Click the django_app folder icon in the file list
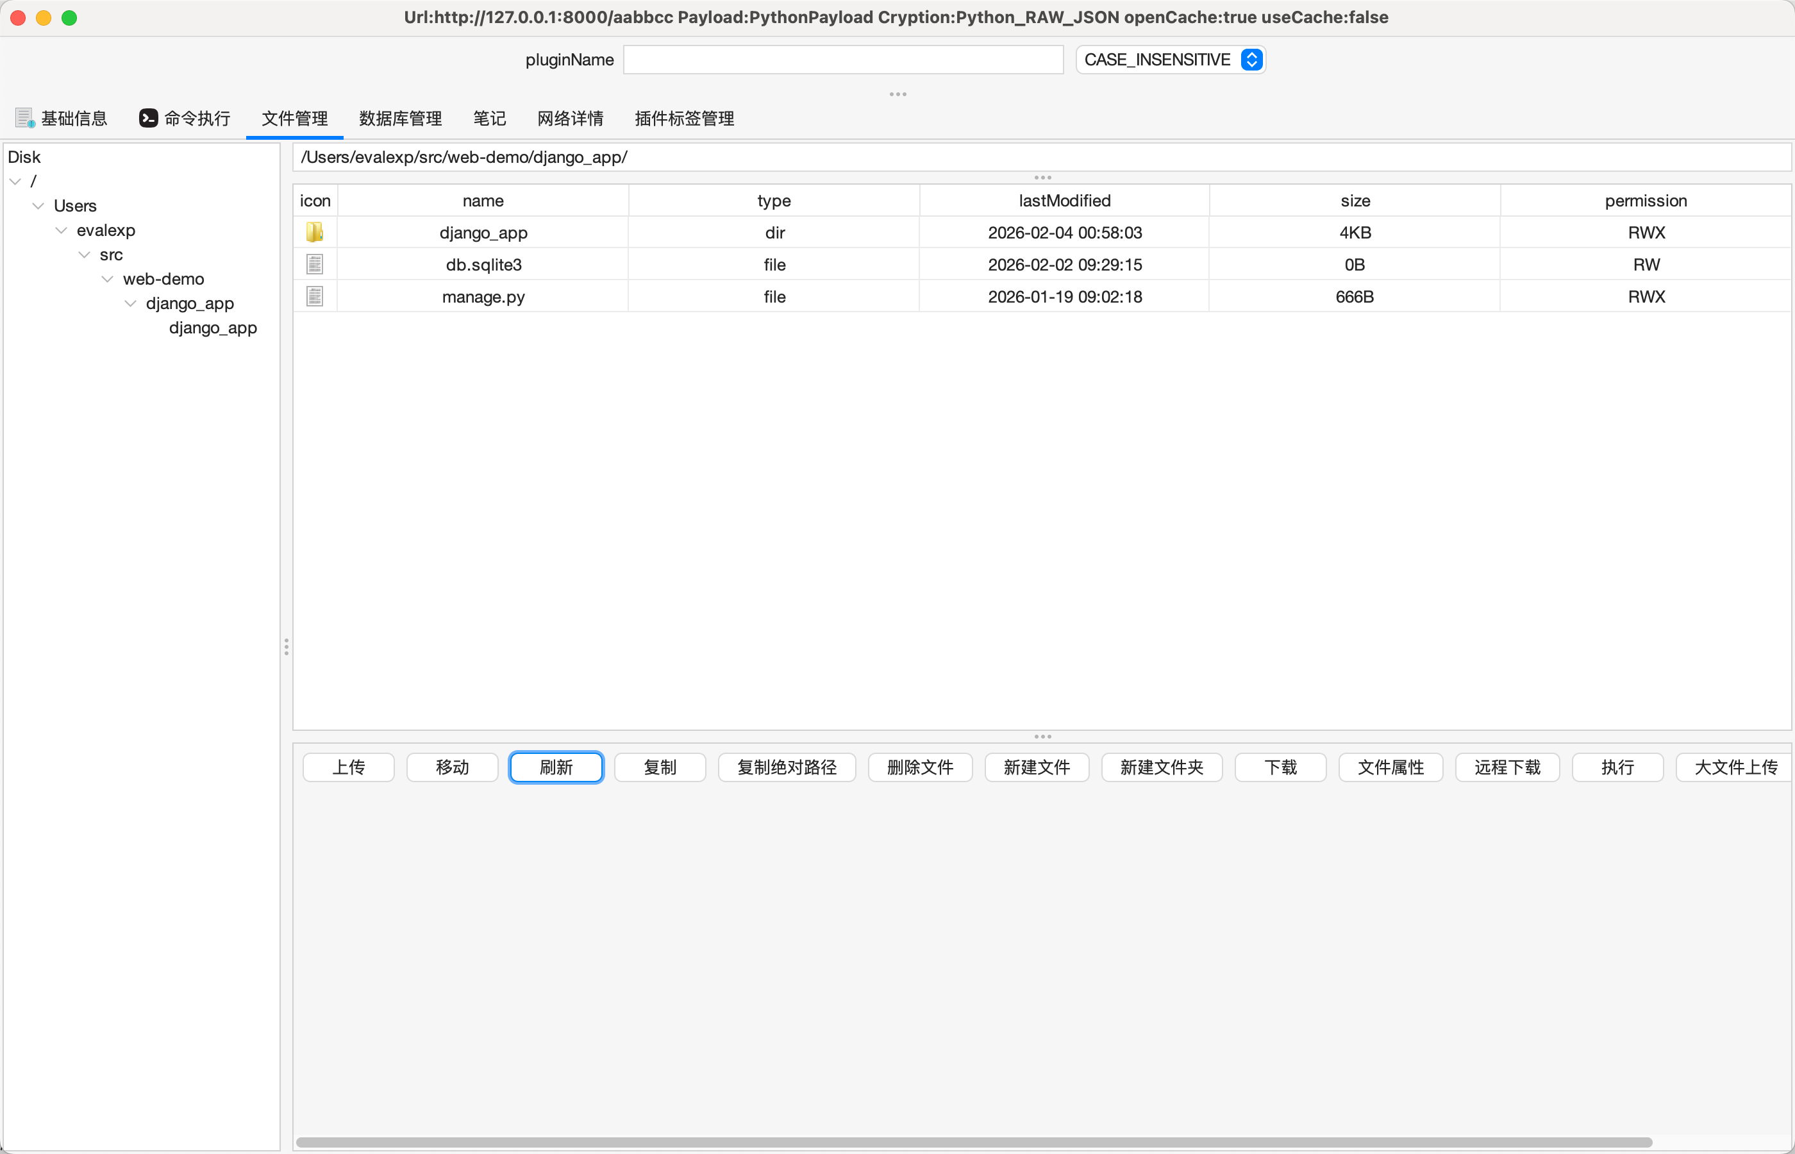Screen dimensions: 1795x1154 (x=315, y=232)
